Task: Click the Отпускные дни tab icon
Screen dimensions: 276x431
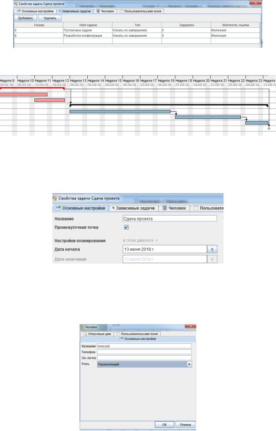Action: (85, 334)
